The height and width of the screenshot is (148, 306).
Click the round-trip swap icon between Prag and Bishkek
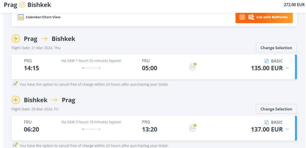[22, 5]
